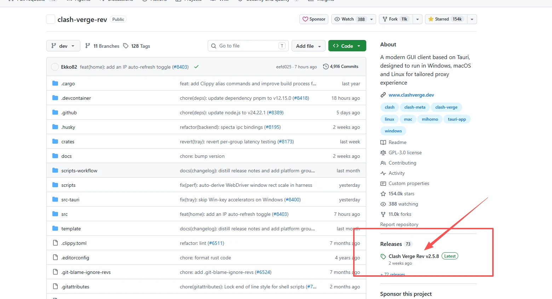Fork the repository using Fork button
This screenshot has height=299, width=552.
[x=396, y=19]
